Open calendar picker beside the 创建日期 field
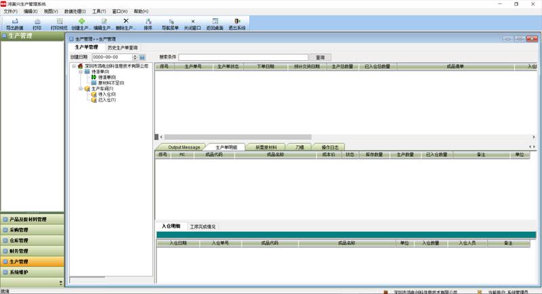Viewport: 542px width, 294px height. pos(142,57)
